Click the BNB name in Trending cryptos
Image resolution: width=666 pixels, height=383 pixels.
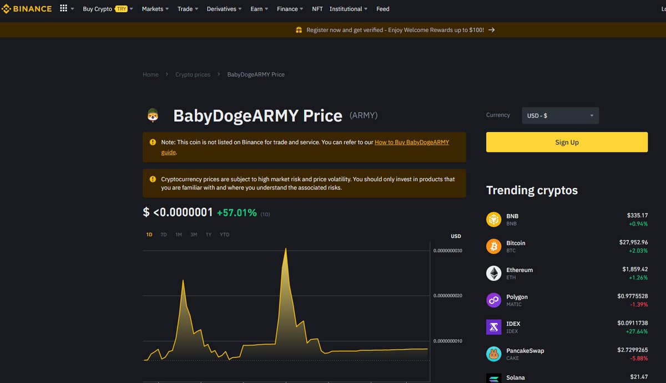512,216
